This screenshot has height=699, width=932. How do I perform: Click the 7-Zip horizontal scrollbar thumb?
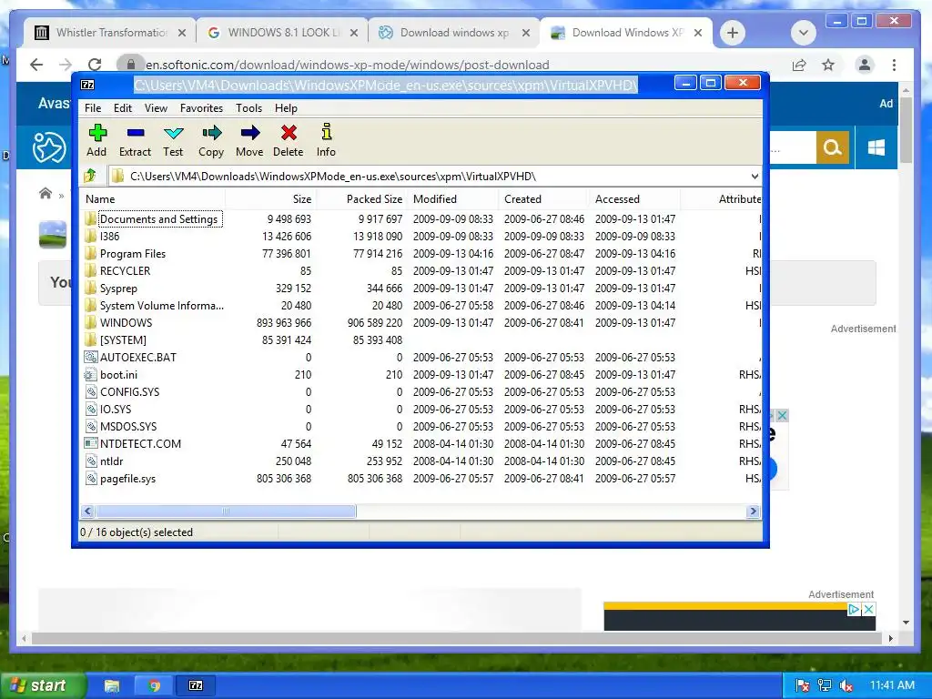[226, 512]
